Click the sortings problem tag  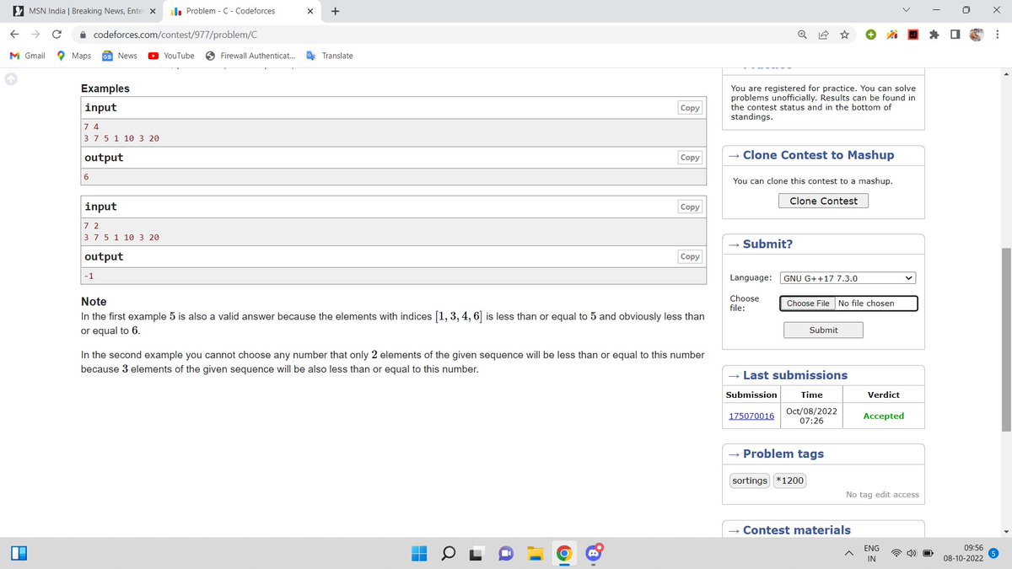coord(750,480)
